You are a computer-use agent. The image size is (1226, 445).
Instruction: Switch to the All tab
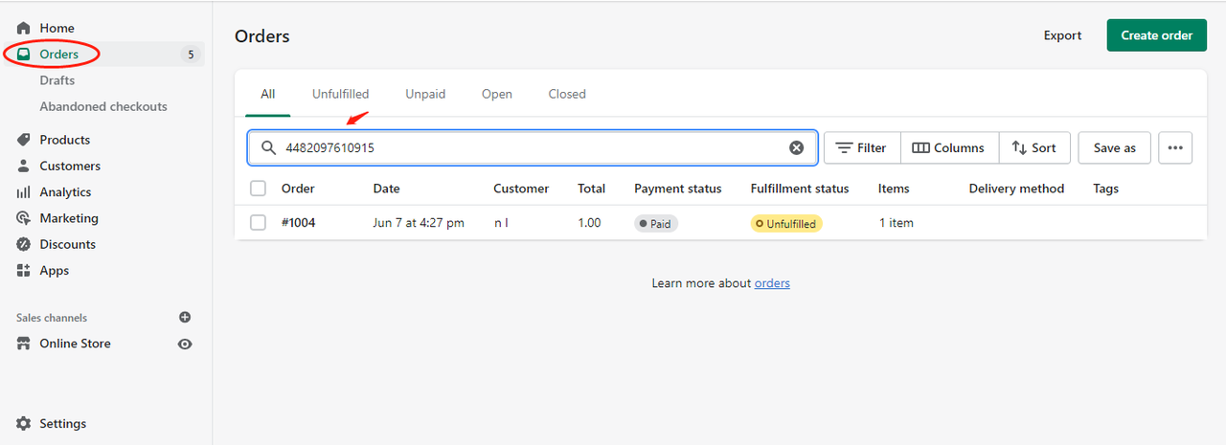click(x=268, y=94)
